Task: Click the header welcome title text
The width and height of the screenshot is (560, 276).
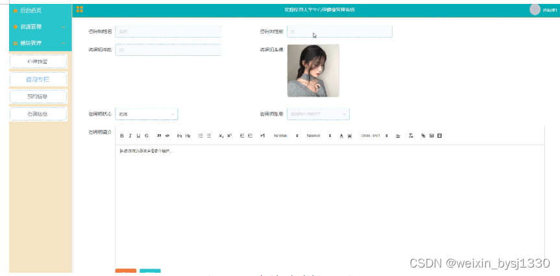Action: 320,10
